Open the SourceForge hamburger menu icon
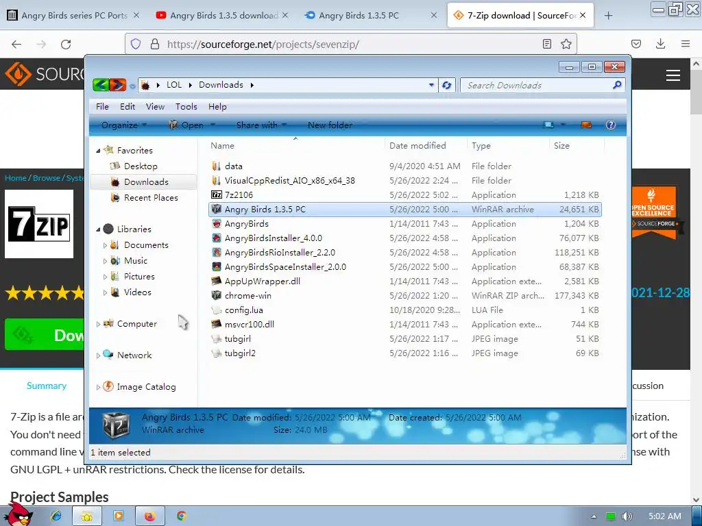Screen dimensions: 702x526 673,75
